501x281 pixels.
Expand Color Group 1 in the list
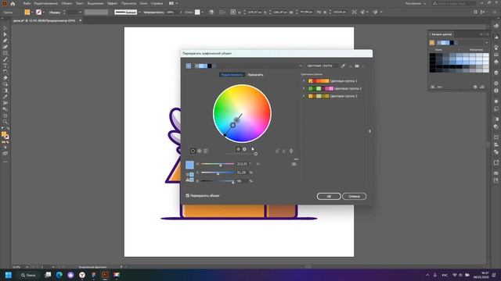pyautogui.click(x=304, y=81)
